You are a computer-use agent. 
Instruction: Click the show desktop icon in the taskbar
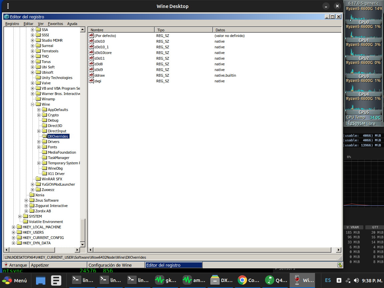point(41,280)
